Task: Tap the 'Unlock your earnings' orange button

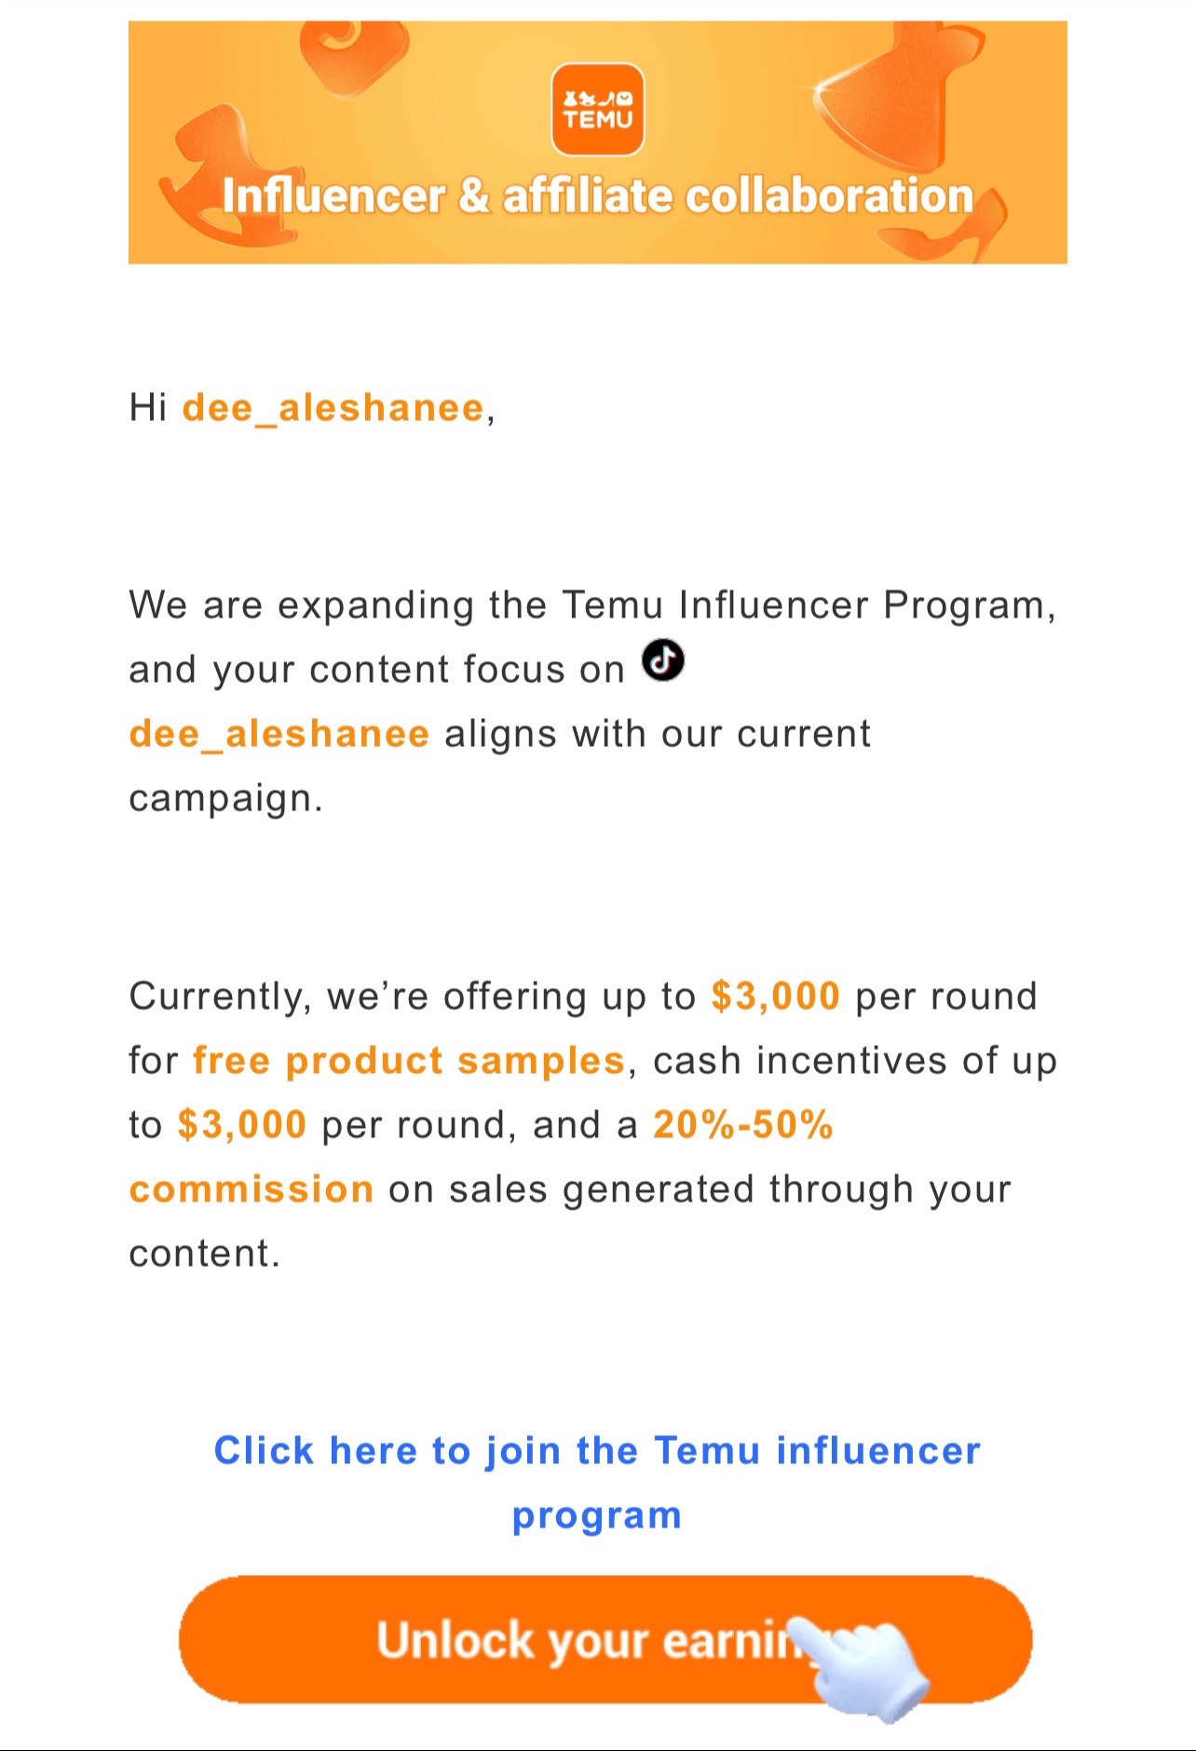Action: 605,1639
